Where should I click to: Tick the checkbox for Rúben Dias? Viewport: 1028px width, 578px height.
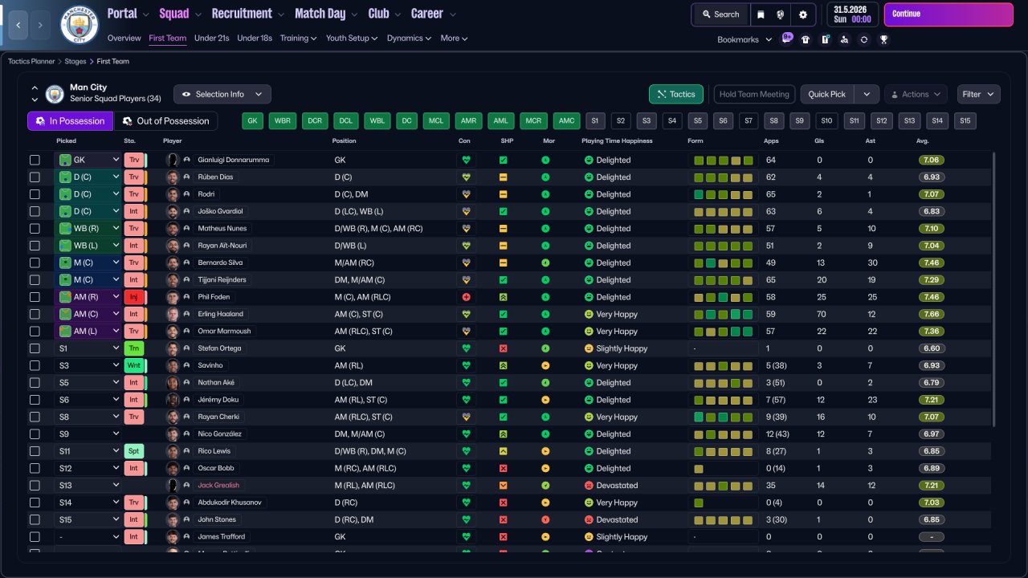[35, 177]
